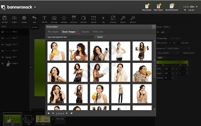Click the Add button tool icon
Screen dimensions: 201x126
(x=74, y=18)
